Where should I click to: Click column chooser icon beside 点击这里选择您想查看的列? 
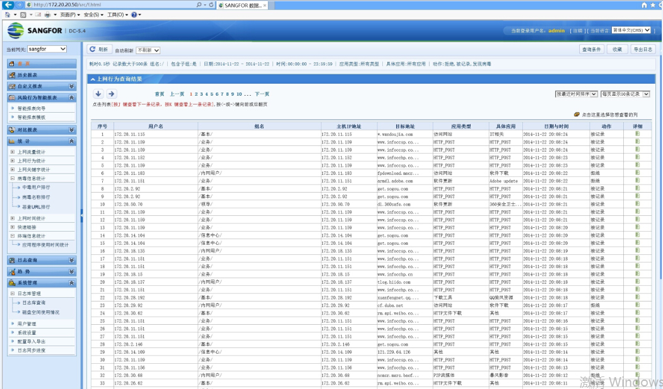[577, 115]
